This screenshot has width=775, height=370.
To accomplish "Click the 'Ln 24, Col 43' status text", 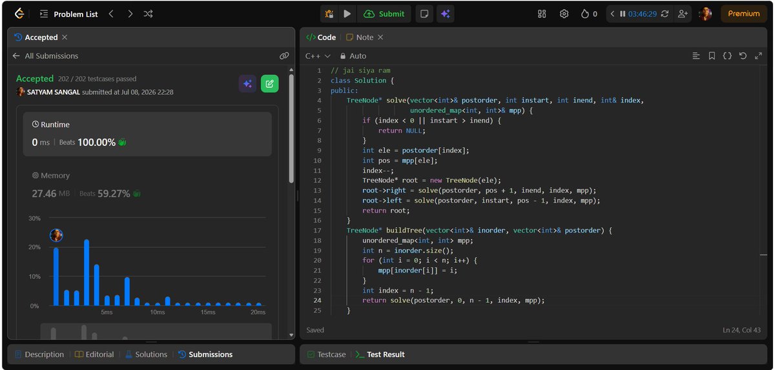I will (x=743, y=330).
